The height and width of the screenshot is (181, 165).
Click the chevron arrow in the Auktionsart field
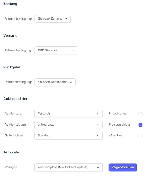click(98, 114)
